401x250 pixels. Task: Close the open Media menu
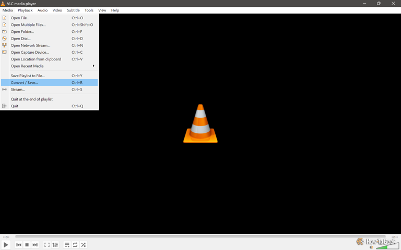pos(7,10)
